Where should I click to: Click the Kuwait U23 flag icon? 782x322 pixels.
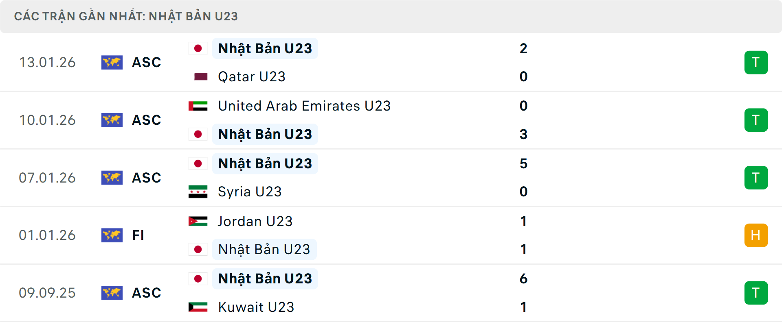(x=198, y=307)
